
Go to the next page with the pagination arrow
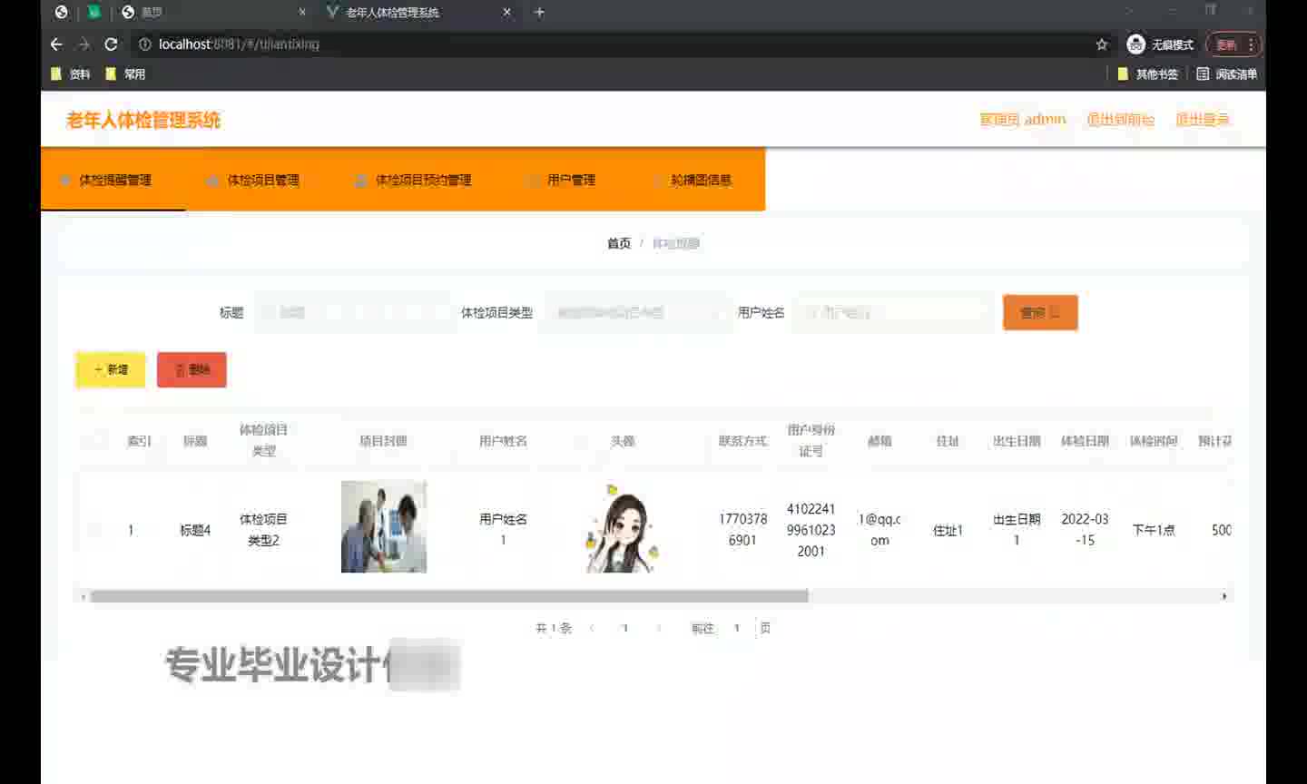click(x=658, y=628)
